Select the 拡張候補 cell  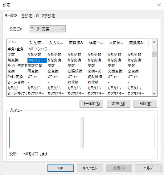pos(75,71)
